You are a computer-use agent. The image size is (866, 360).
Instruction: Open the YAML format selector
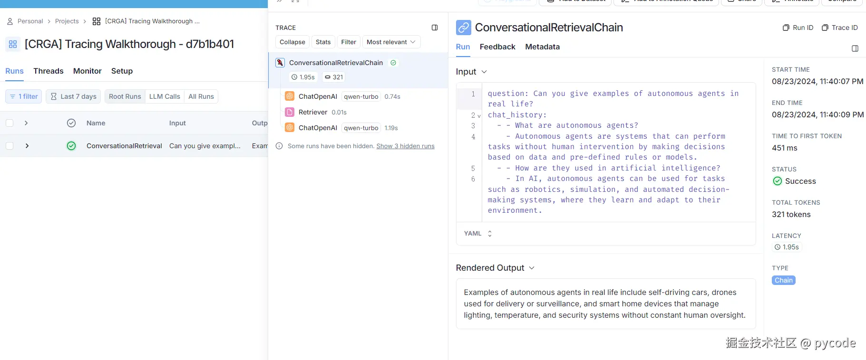click(x=478, y=234)
